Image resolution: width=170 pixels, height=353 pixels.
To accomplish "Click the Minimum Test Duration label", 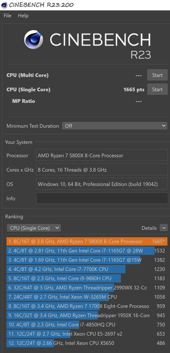I will pyautogui.click(x=33, y=126).
